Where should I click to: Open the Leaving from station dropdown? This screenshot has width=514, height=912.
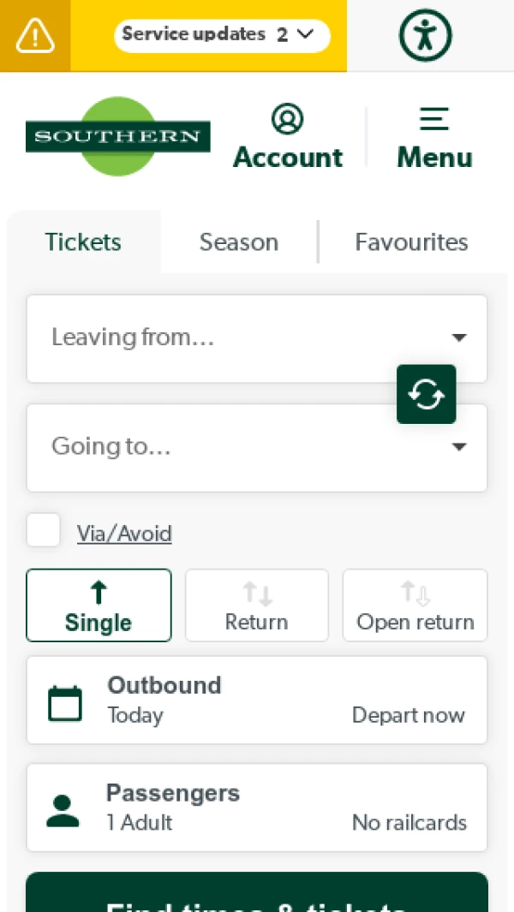[x=257, y=337]
